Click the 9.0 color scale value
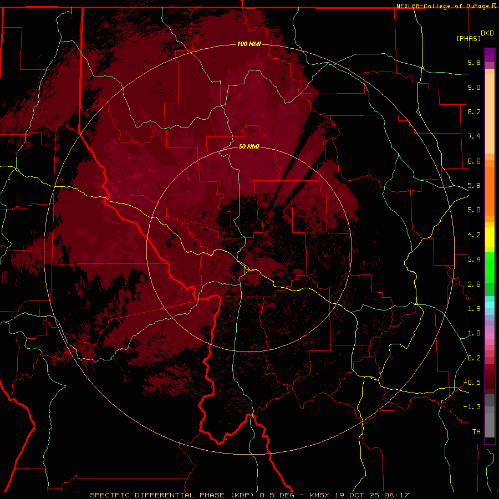This screenshot has height=499, width=499. coord(474,87)
